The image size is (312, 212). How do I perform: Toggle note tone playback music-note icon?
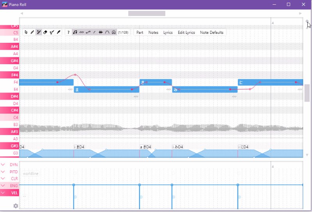[75, 33]
